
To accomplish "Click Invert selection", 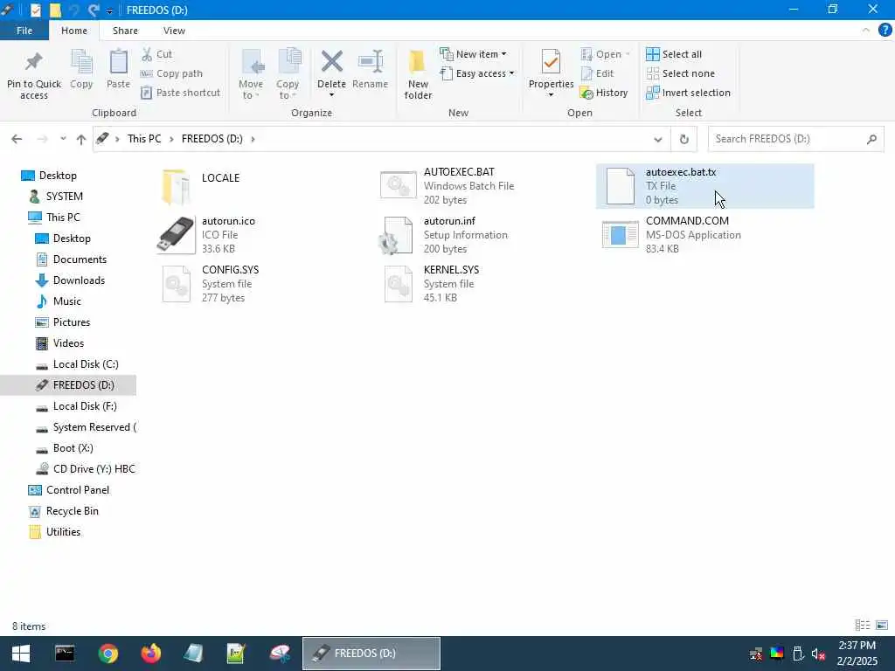I will (689, 93).
